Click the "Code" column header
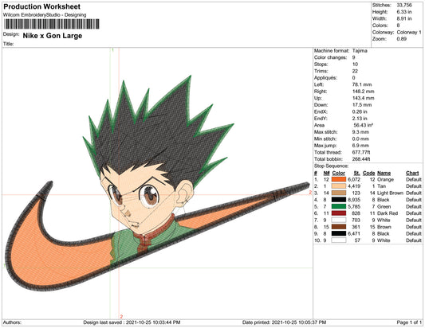Viewport: 425px width, 328px height. [368, 173]
